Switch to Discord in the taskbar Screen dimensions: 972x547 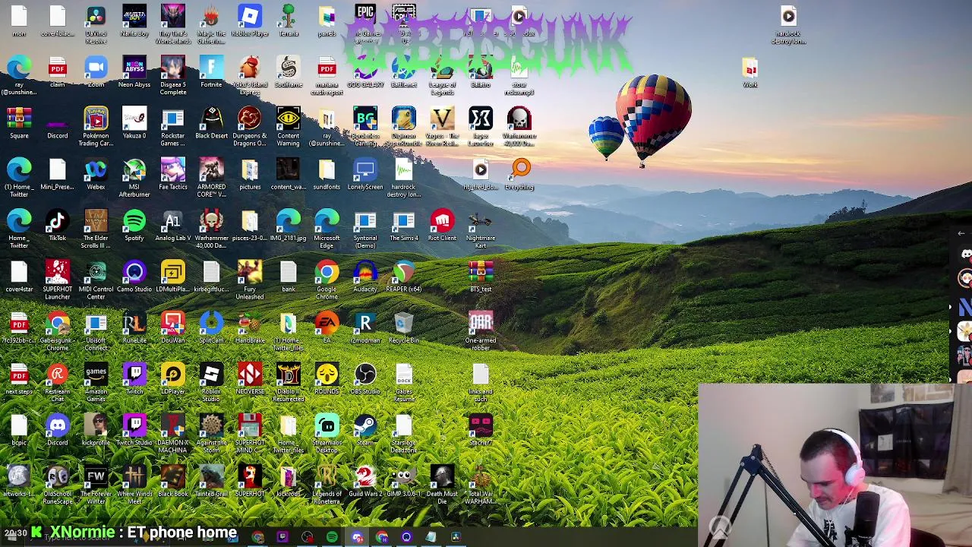coord(357,537)
